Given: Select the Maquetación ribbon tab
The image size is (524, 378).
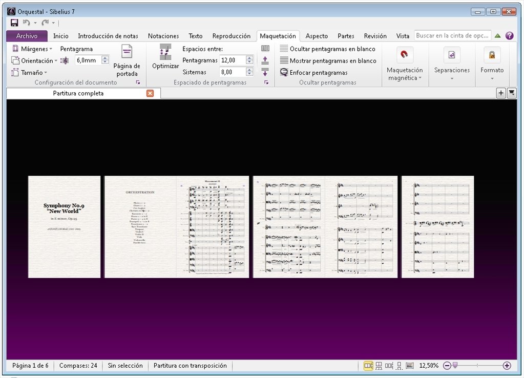Looking at the screenshot, I should (278, 36).
